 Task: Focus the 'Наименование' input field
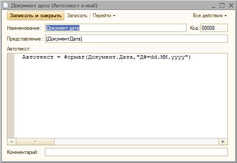[116, 28]
